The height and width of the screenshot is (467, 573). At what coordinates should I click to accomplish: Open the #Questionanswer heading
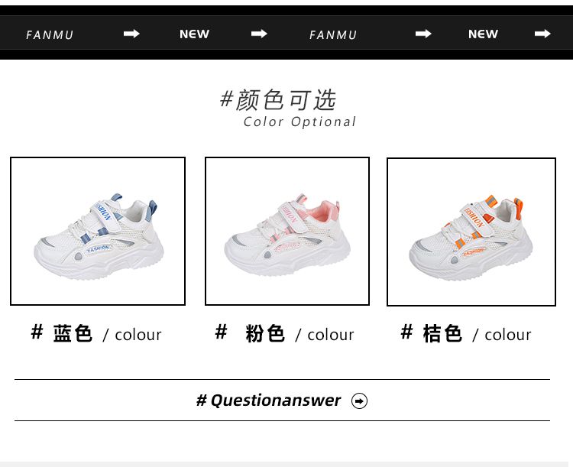coord(269,401)
